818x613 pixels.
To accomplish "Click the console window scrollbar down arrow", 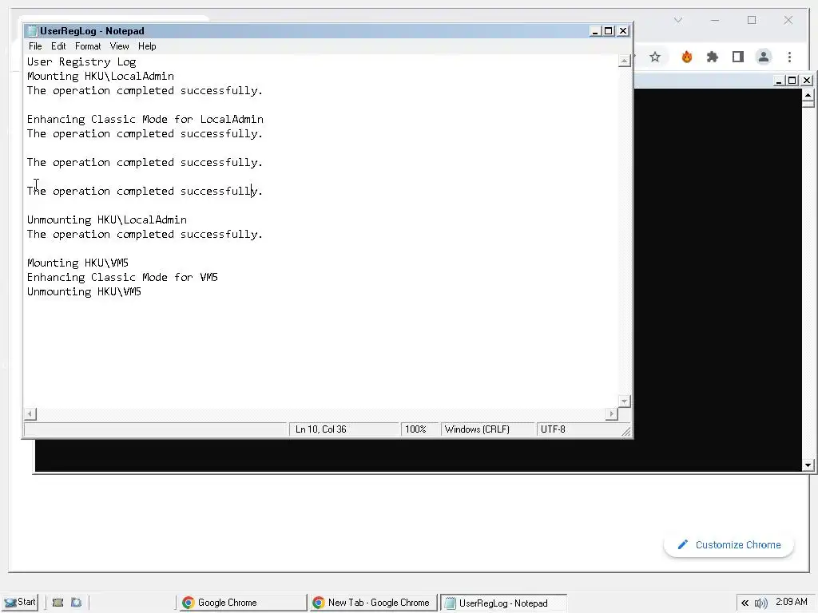I will tap(808, 465).
